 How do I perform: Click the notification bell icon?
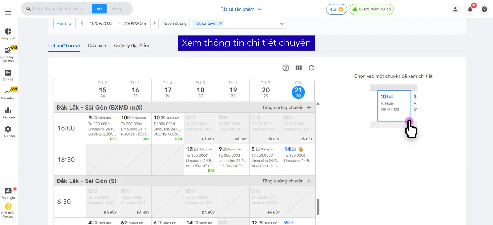(x=470, y=9)
